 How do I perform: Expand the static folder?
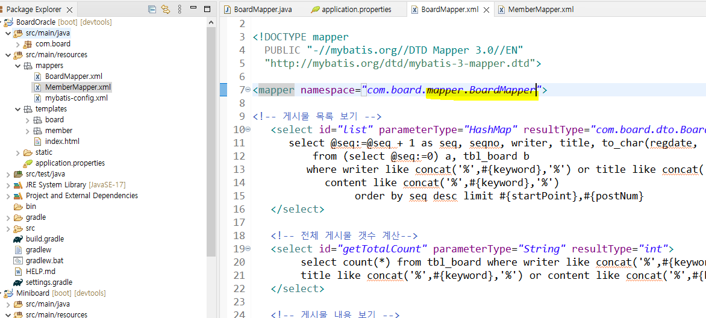(x=17, y=152)
